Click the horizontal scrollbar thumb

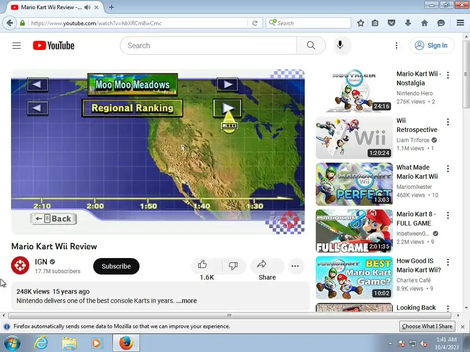coord(229,315)
